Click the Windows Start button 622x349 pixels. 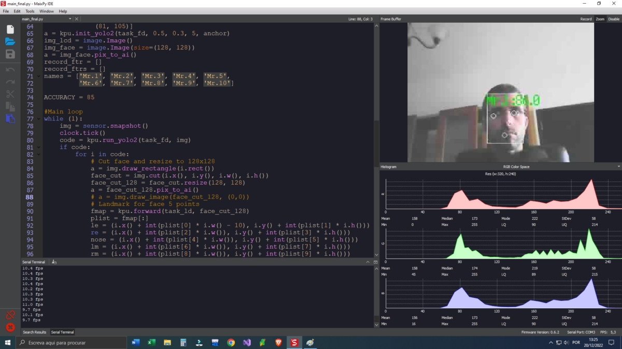click(8, 342)
